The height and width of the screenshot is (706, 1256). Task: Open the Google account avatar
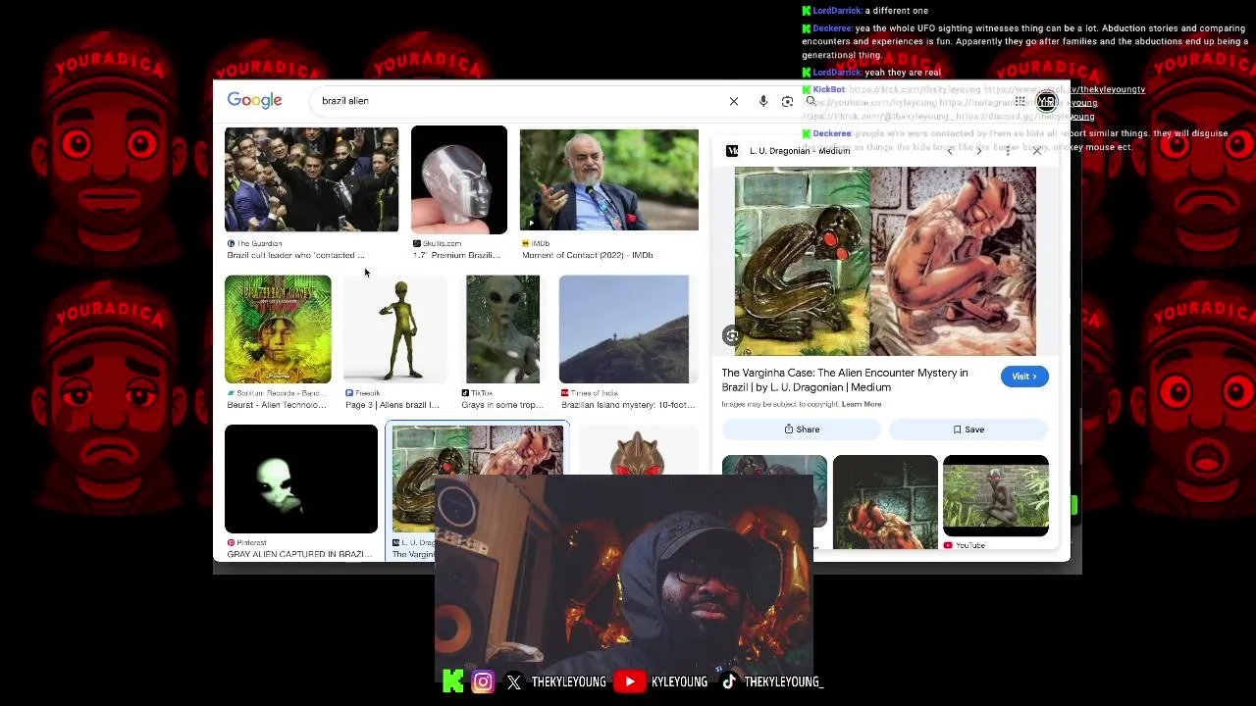pyautogui.click(x=1047, y=101)
